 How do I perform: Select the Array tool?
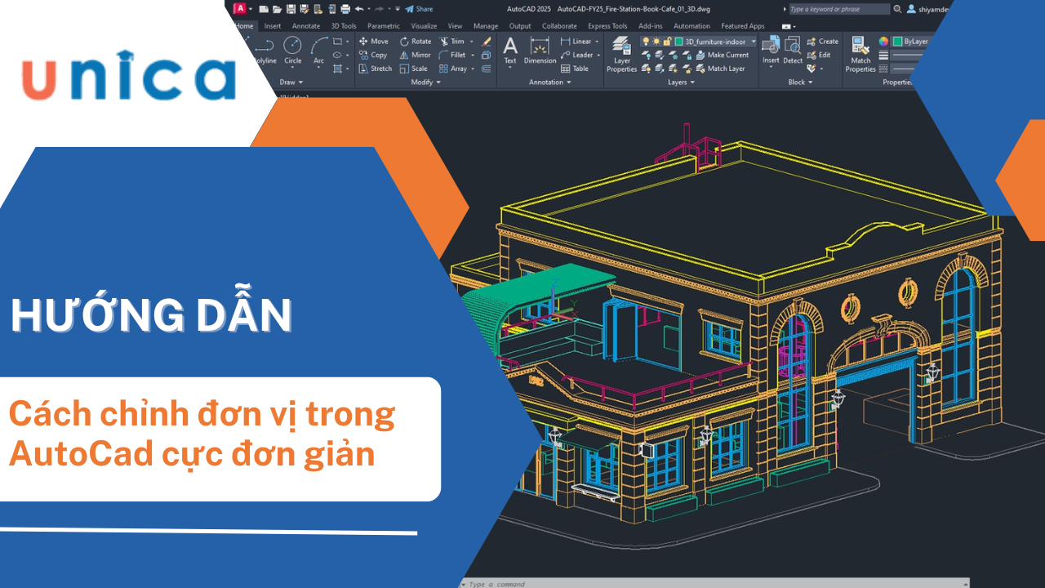click(x=455, y=69)
